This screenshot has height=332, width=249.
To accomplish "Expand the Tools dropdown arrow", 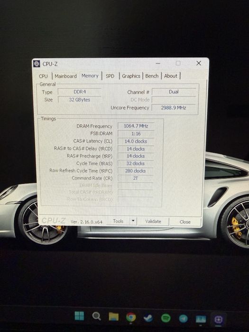I will click(x=133, y=221).
